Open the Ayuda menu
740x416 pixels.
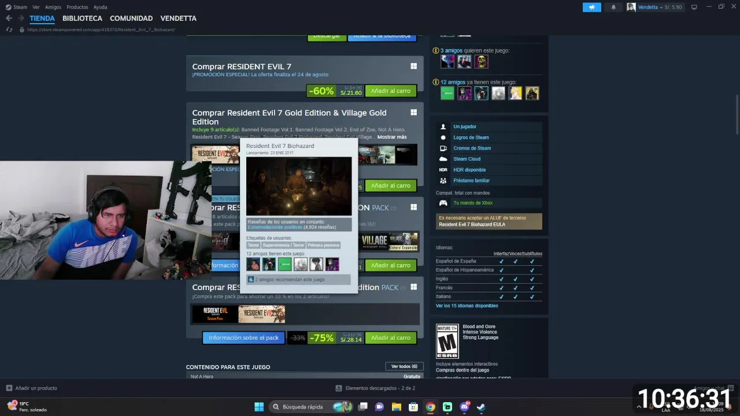[x=100, y=7]
